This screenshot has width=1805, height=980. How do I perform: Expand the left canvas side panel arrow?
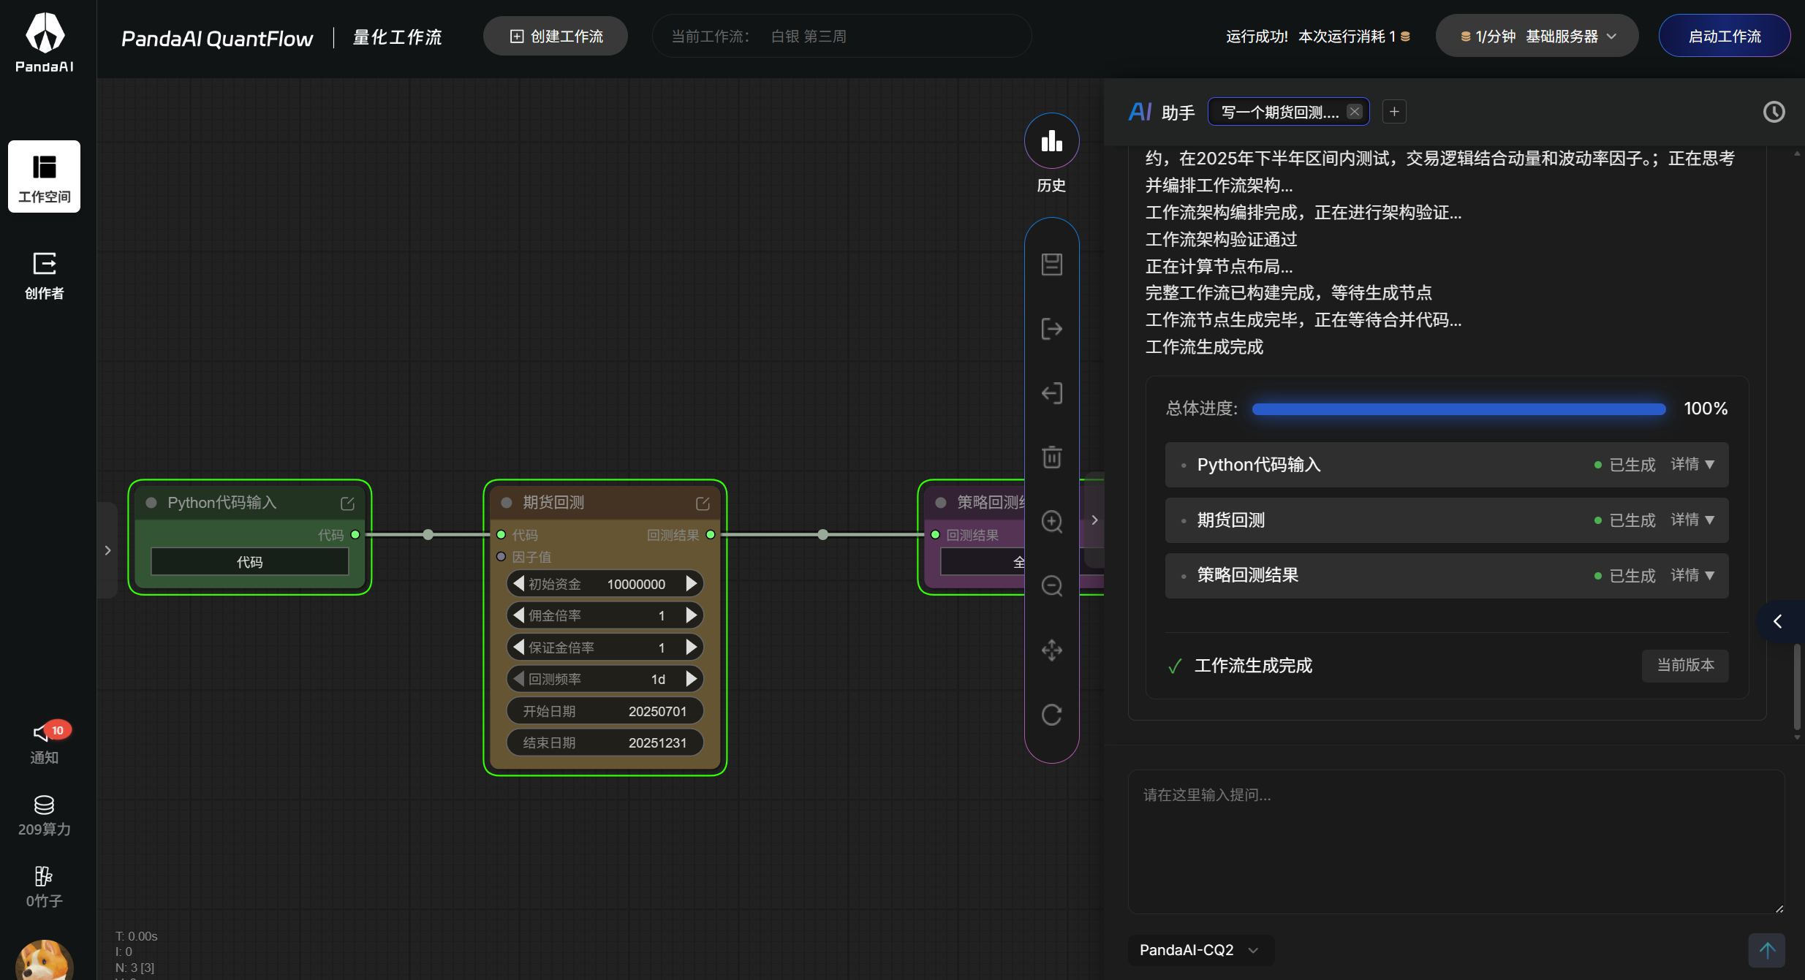(x=107, y=550)
